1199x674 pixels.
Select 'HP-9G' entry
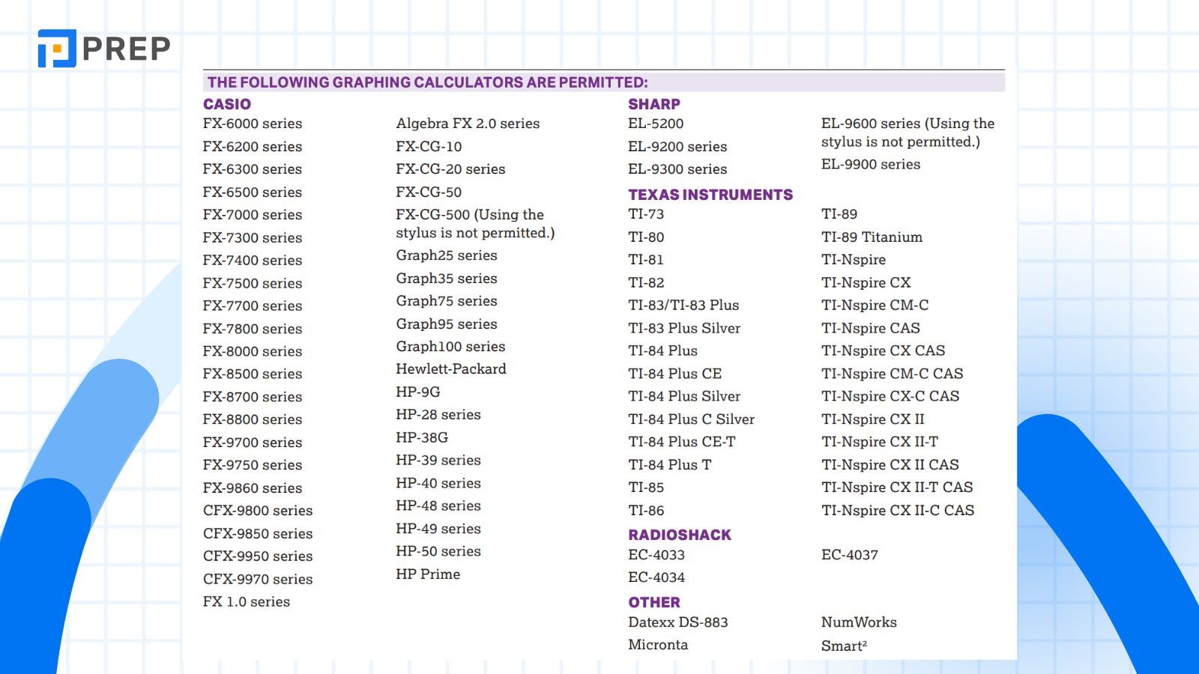tap(418, 392)
